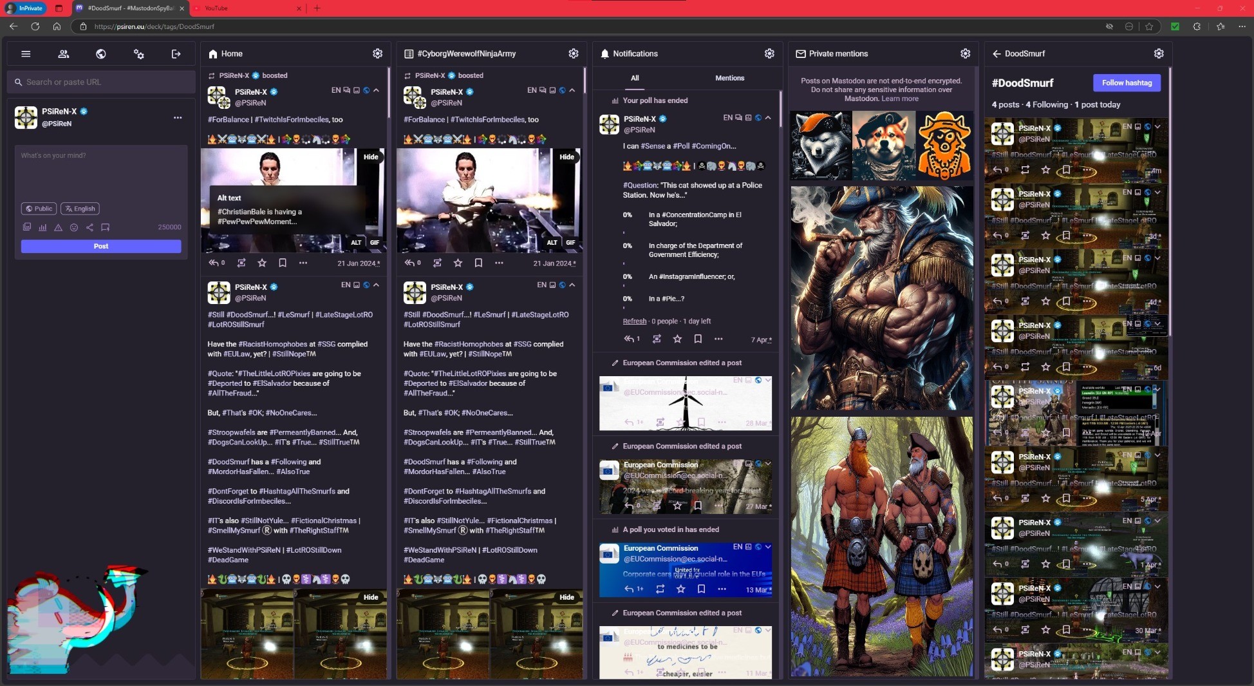Boost the 21 Jan 2024 post in Home
Screen dimensions: 1254x686
(x=241, y=263)
